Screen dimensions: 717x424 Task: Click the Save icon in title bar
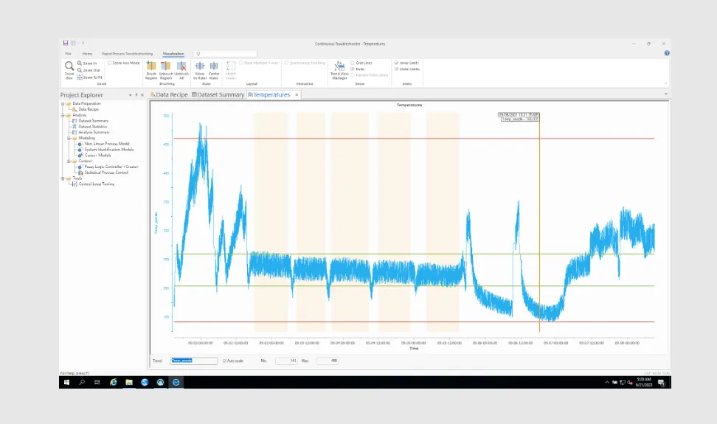tap(66, 43)
